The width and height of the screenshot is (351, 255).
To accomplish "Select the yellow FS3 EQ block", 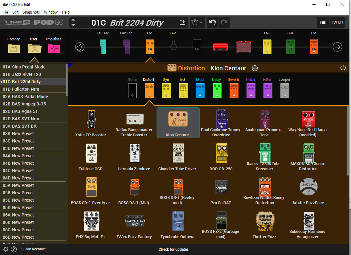I will [267, 47].
